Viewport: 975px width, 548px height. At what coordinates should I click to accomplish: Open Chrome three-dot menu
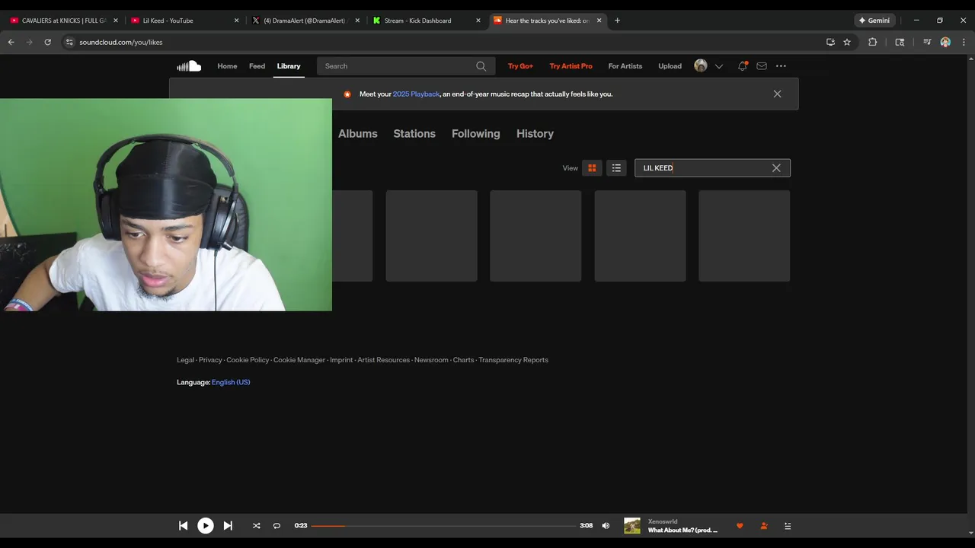[x=964, y=42]
